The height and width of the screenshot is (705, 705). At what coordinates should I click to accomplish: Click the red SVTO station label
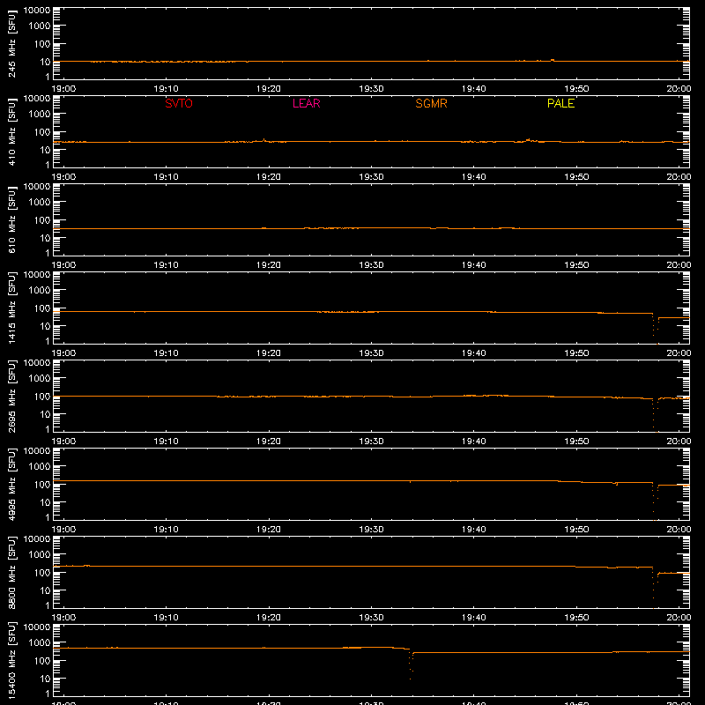[179, 103]
